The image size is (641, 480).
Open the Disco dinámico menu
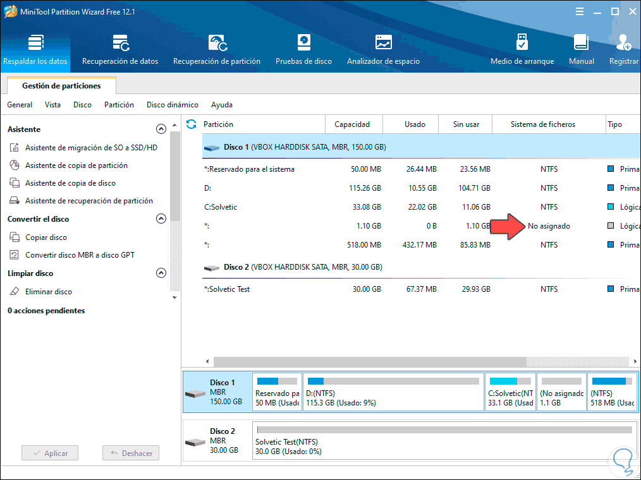point(172,105)
